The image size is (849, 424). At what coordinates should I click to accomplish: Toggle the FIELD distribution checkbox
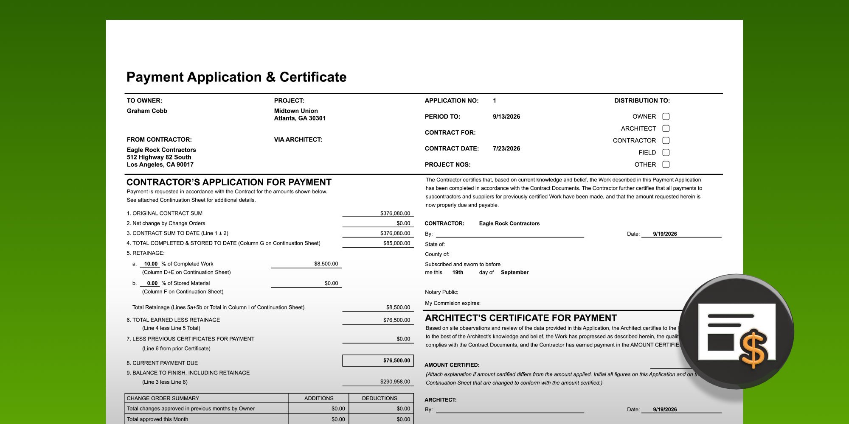pos(666,152)
